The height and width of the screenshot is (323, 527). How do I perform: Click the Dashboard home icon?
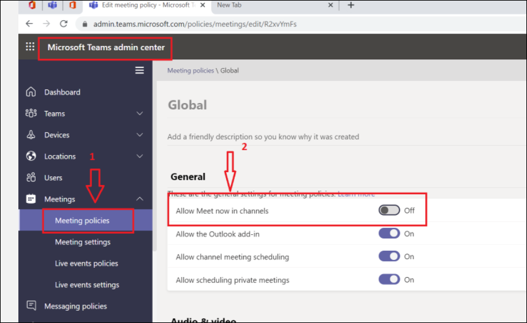(31, 92)
